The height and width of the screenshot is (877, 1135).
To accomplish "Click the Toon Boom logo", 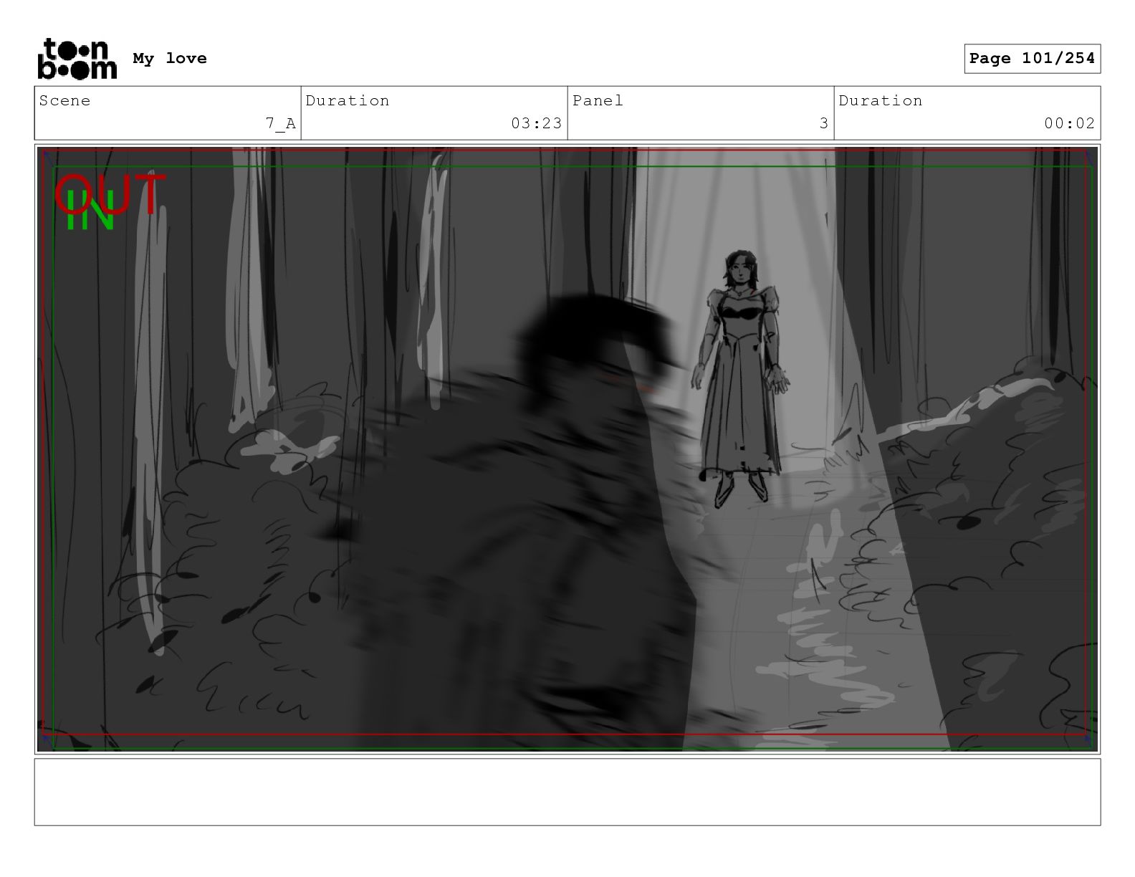I will tap(77, 59).
